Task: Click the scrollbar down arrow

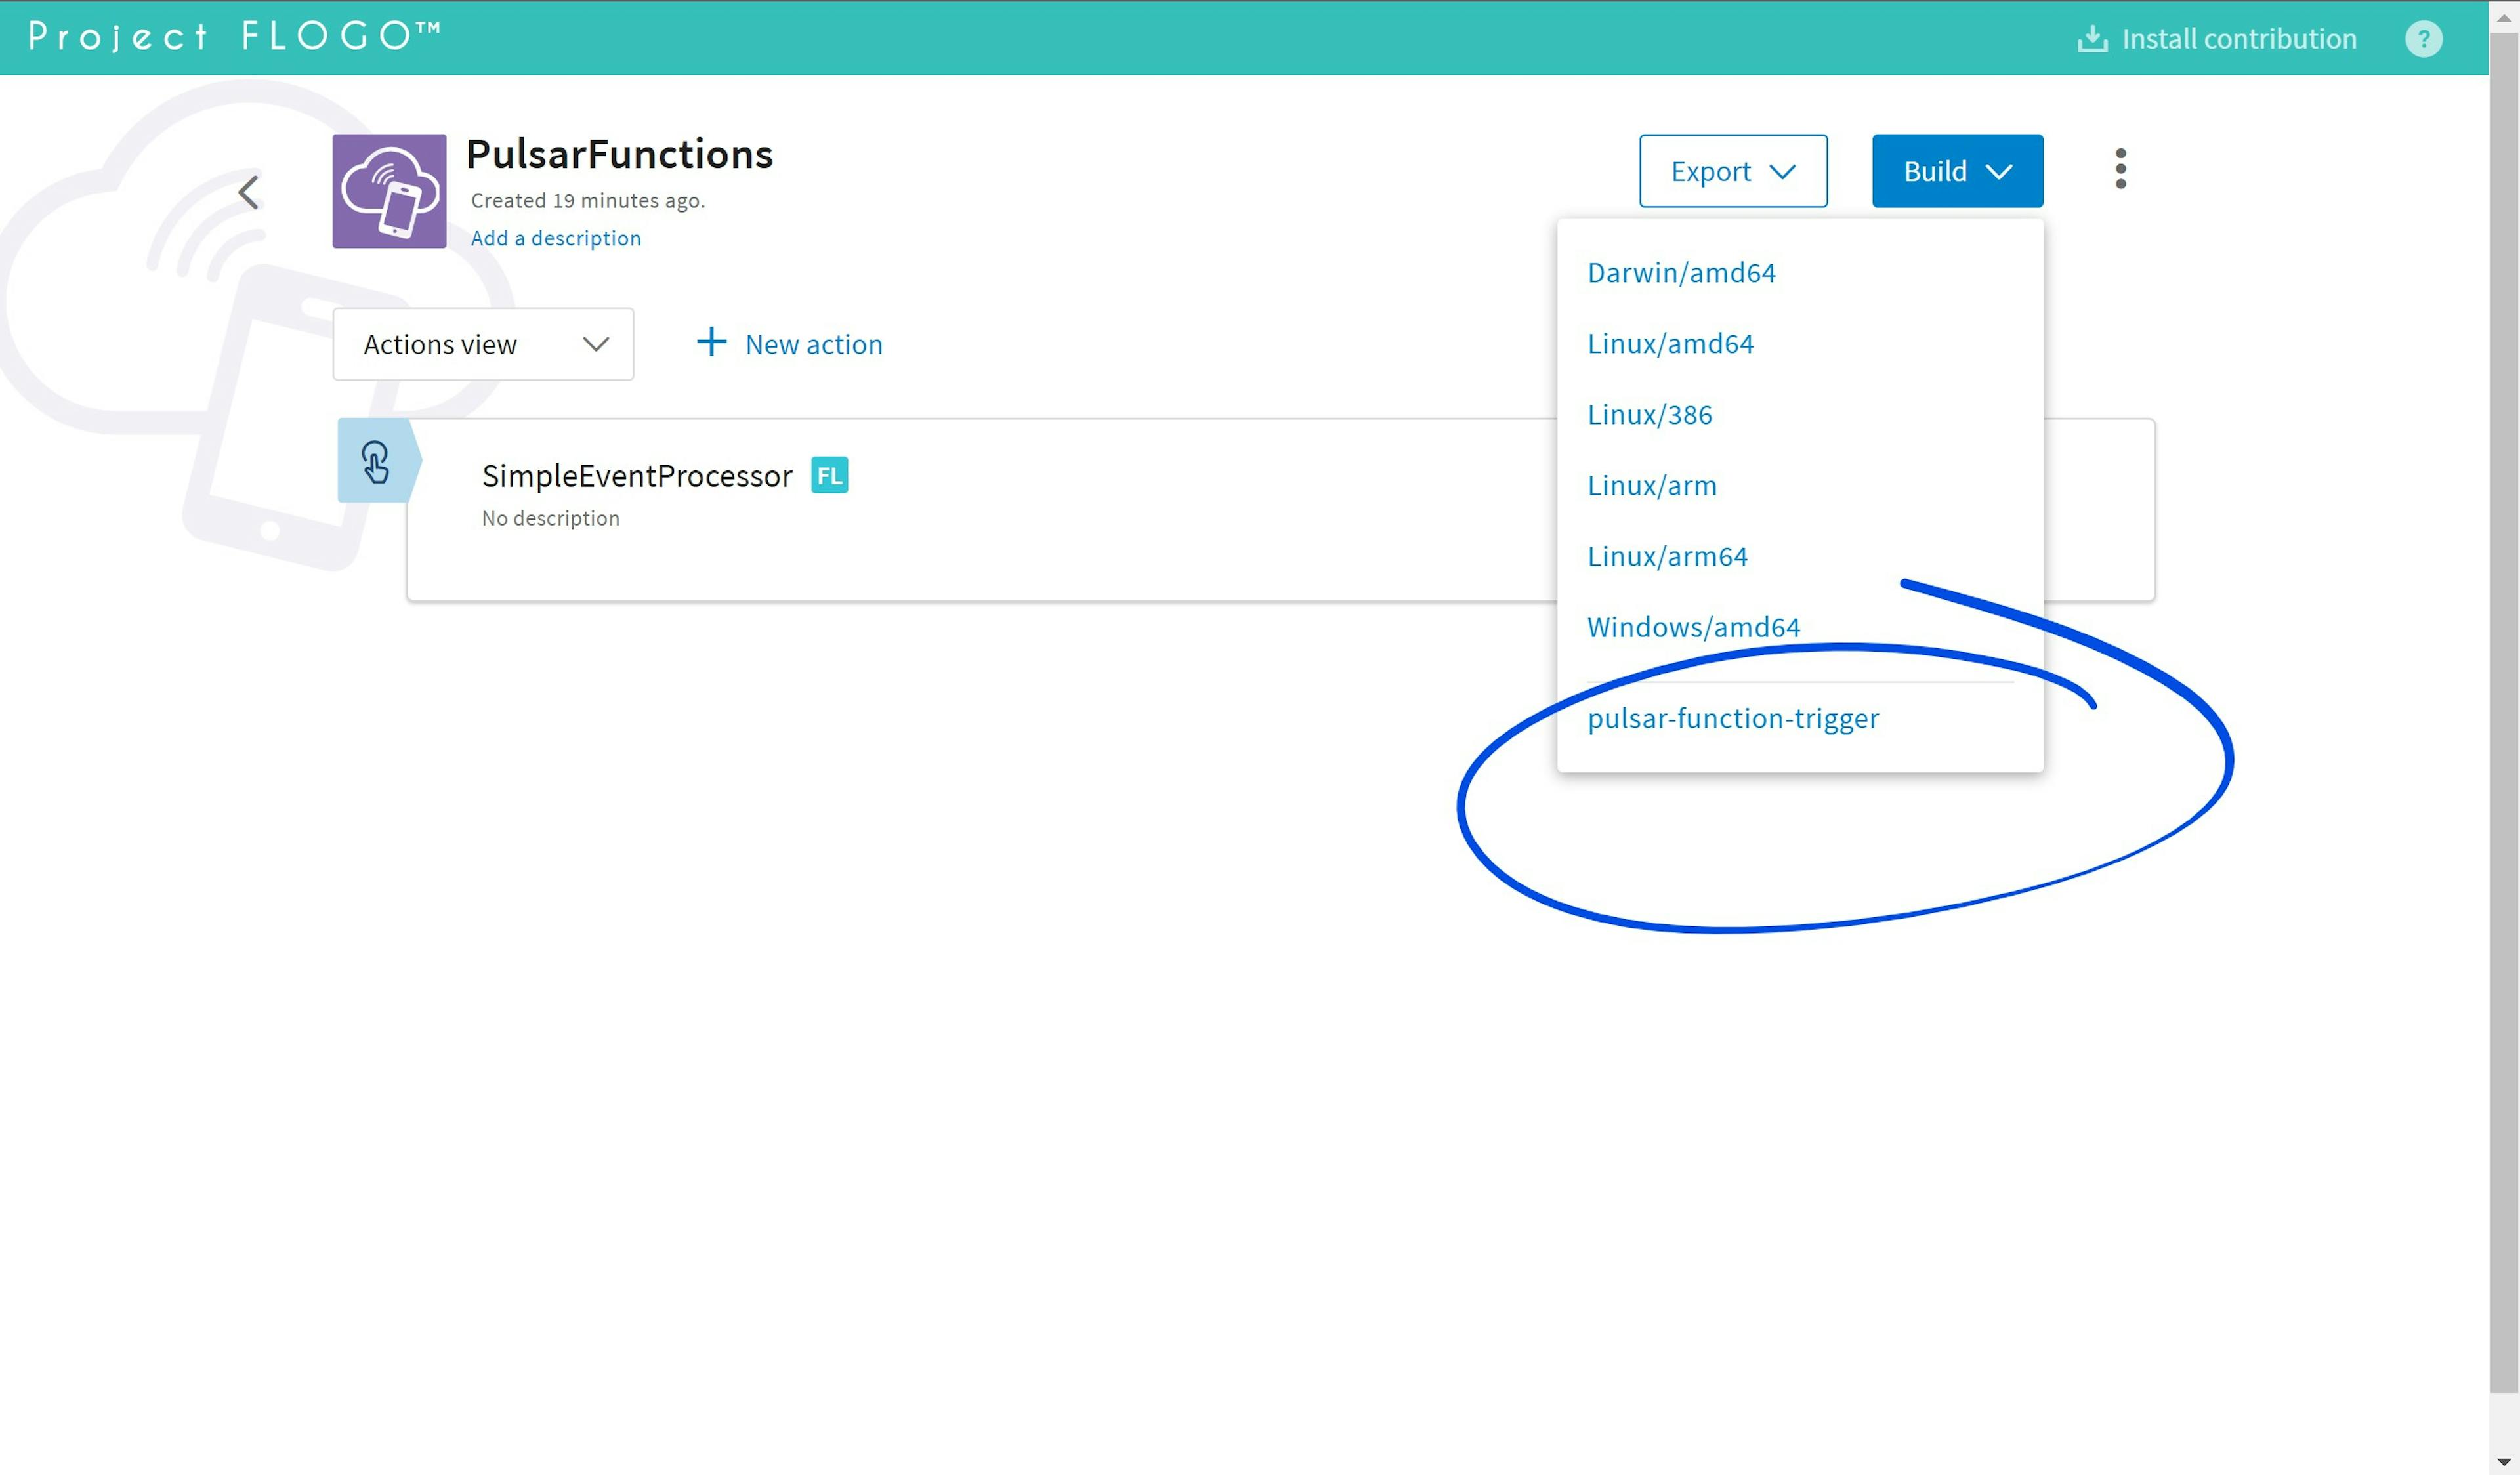Action: click(x=2504, y=1462)
